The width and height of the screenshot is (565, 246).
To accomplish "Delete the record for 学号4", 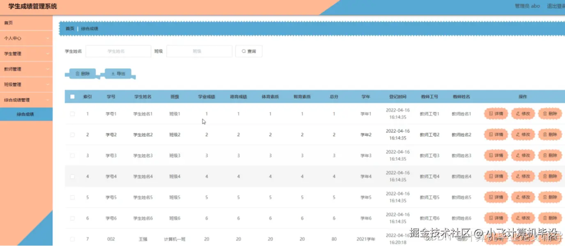I will (550, 176).
